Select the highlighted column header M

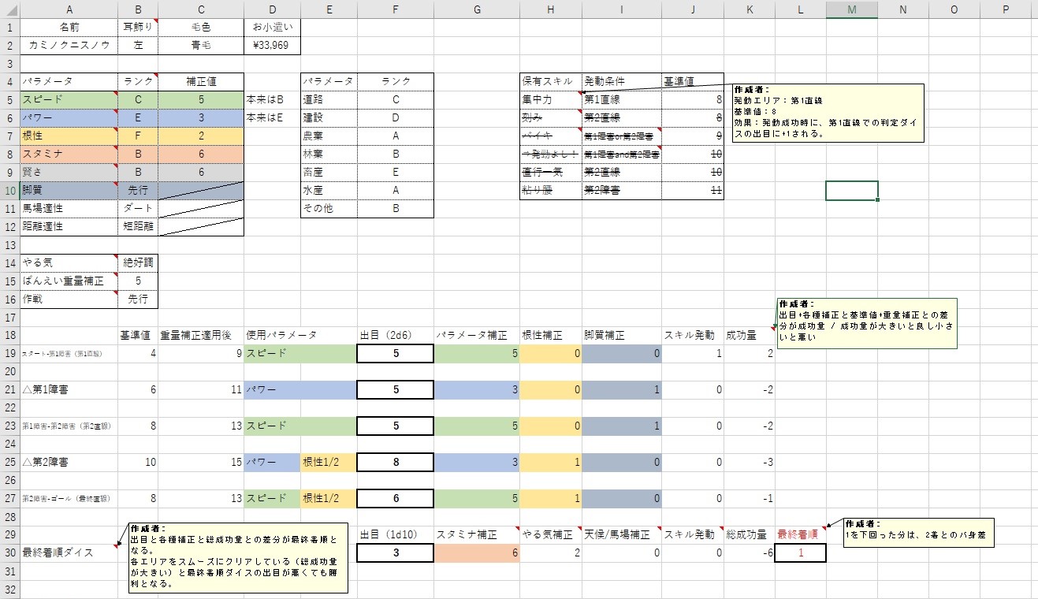pos(852,9)
